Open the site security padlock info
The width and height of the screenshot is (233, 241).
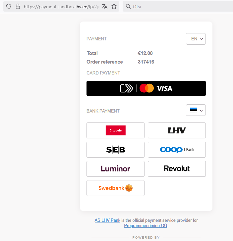pyautogui.click(x=18, y=6)
